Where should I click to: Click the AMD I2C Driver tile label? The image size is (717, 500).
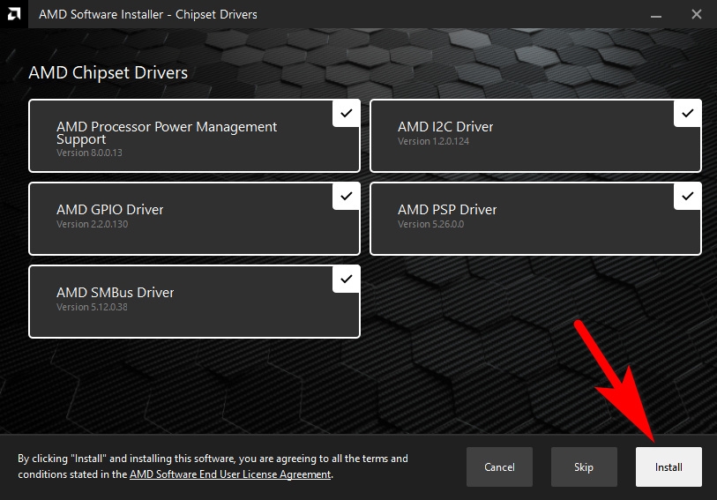click(445, 127)
